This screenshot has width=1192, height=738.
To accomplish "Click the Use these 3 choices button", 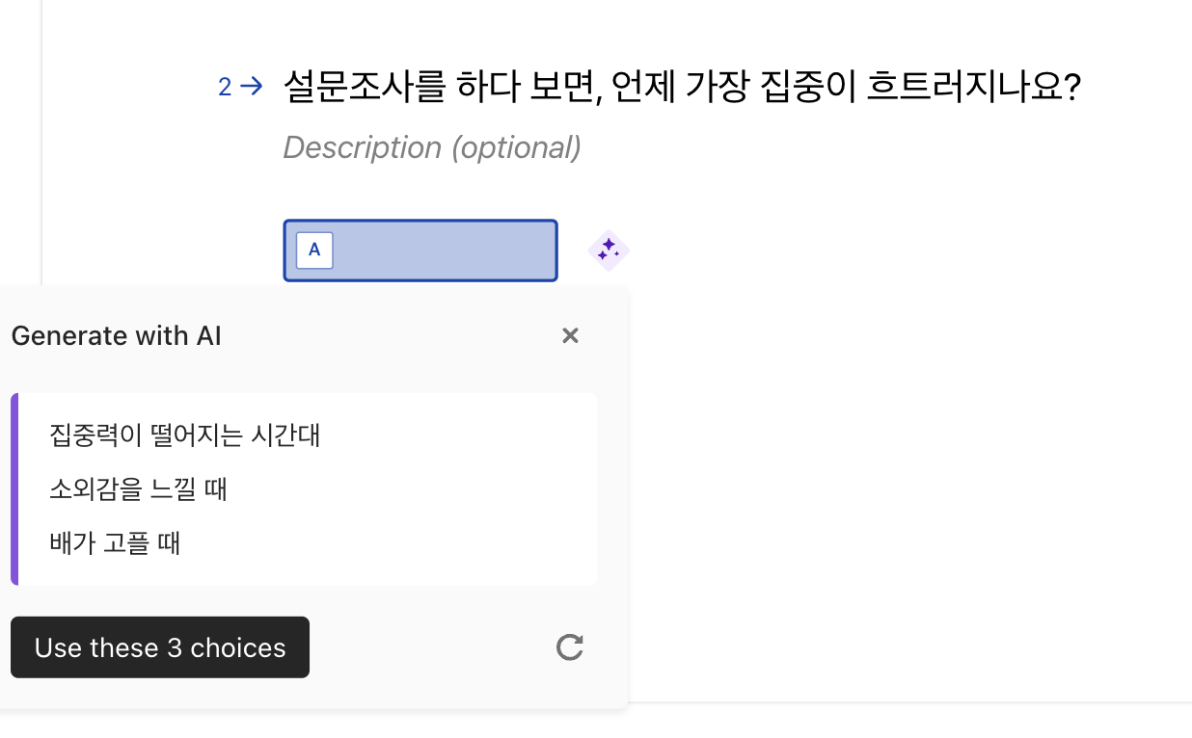I will pyautogui.click(x=160, y=646).
